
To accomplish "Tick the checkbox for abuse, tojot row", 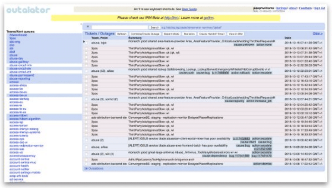I will click(x=86, y=43).
